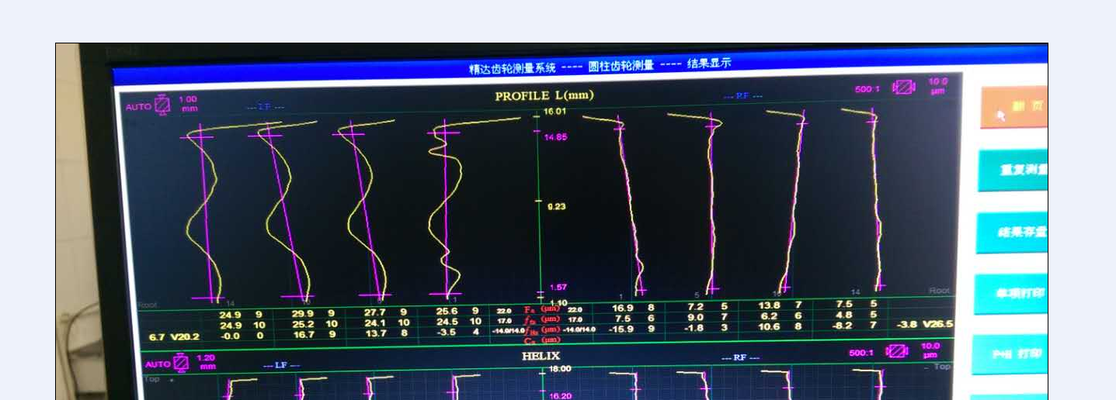Click the 25.6 table value
1116x400 pixels.
[x=447, y=312]
